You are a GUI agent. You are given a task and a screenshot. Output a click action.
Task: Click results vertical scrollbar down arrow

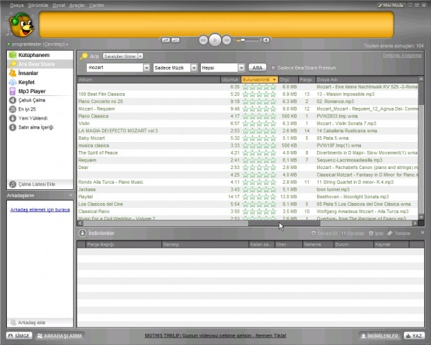click(421, 217)
